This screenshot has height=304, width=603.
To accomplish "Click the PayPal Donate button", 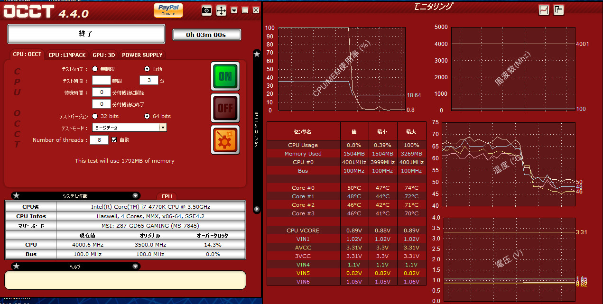I will [168, 10].
